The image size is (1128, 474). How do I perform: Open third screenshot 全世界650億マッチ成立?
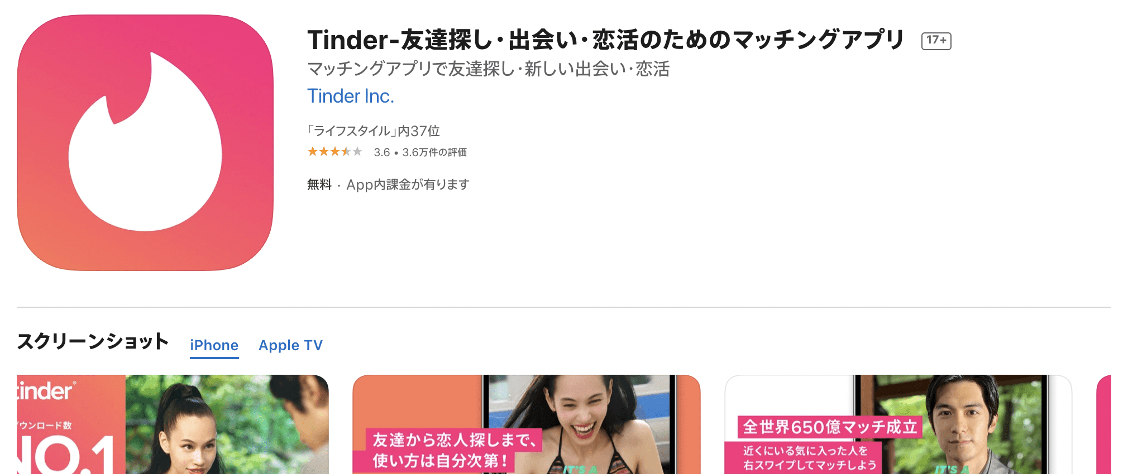[x=898, y=424]
